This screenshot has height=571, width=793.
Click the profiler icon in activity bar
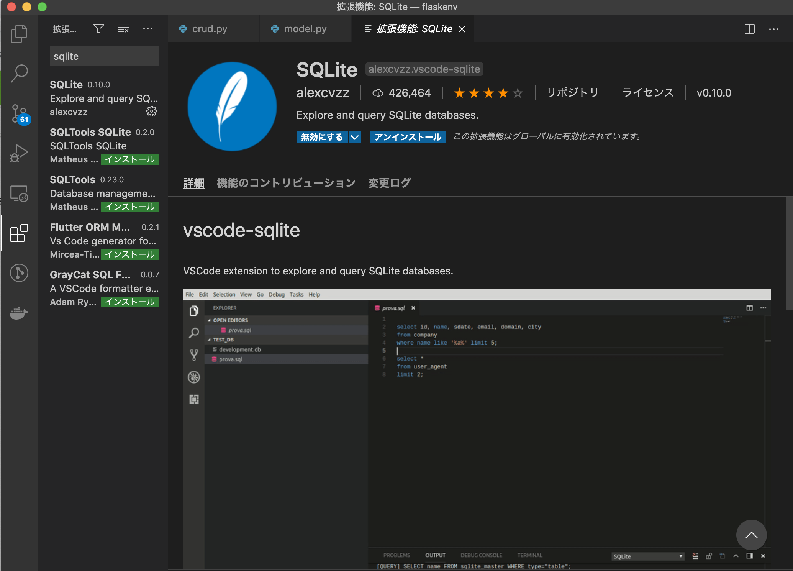click(19, 273)
